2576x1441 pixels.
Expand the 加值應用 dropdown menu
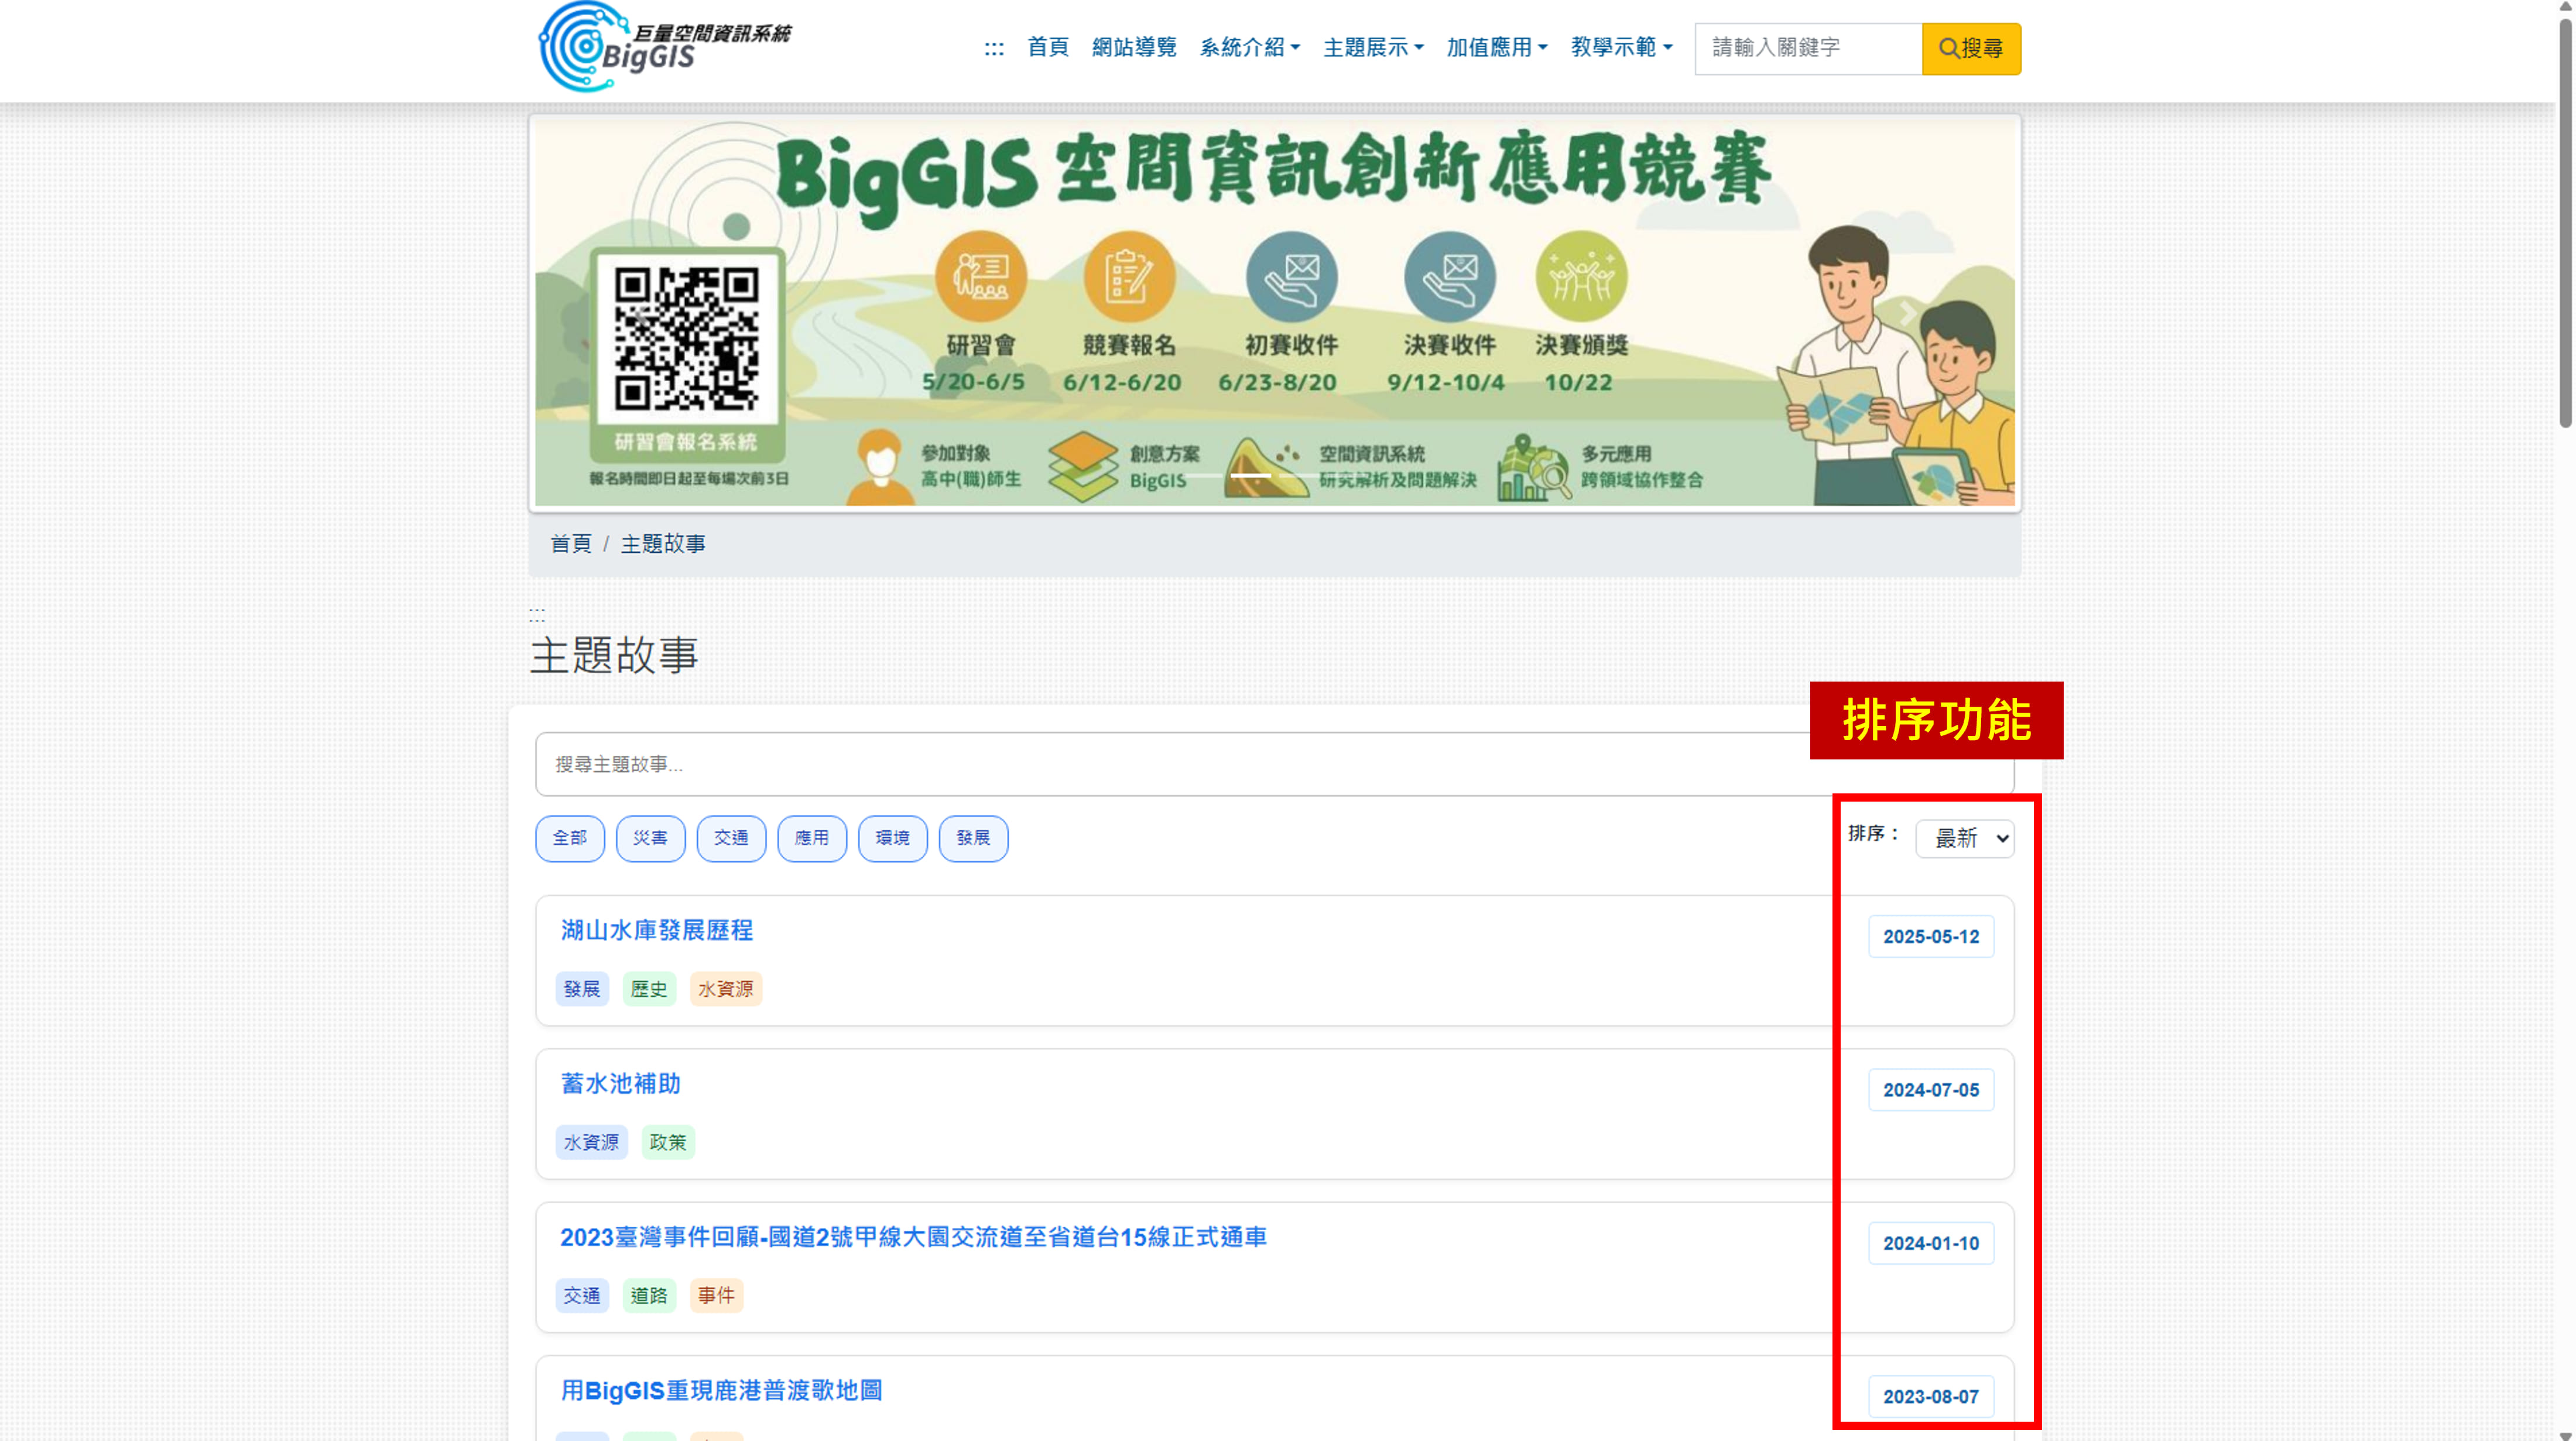[x=1496, y=47]
